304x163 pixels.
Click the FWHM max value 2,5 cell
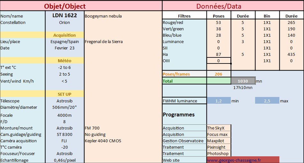[267, 100]
